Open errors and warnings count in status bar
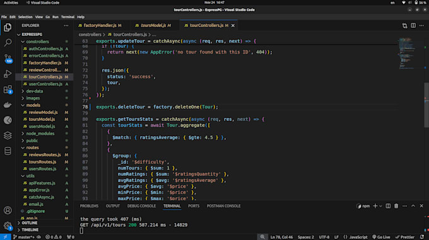The height and width of the screenshot is (240, 429). [x=54, y=237]
